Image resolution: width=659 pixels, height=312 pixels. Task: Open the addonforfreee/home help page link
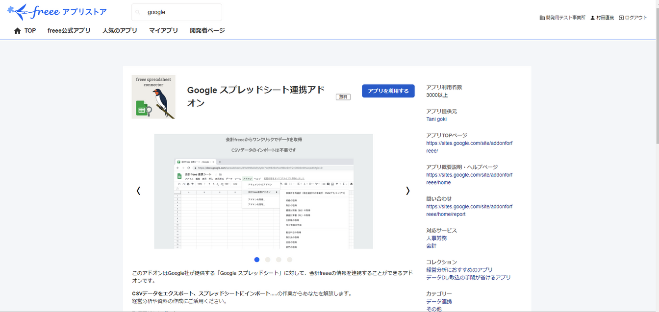tap(469, 179)
